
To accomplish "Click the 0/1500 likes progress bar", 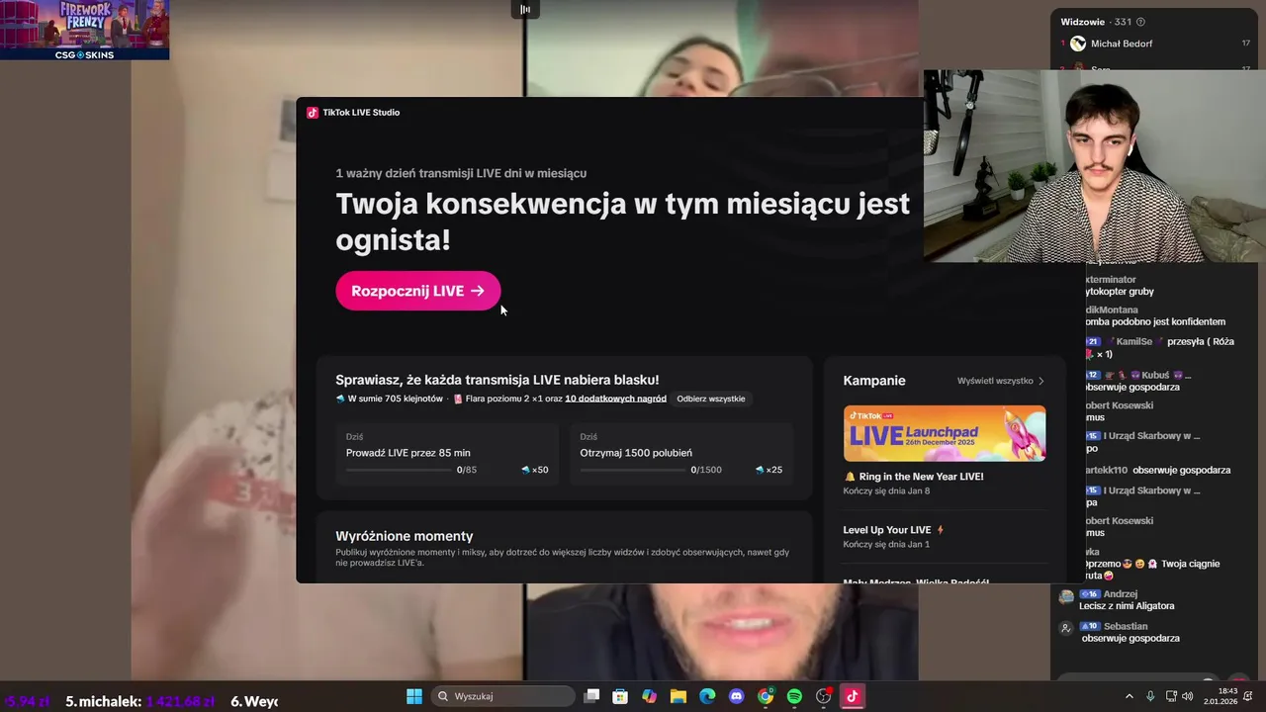I will click(633, 470).
